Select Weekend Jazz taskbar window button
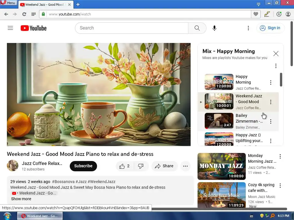 pos(40,216)
